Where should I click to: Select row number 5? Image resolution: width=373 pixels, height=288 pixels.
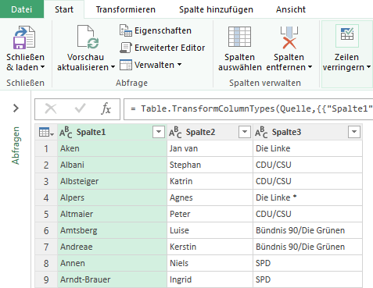tap(46, 214)
